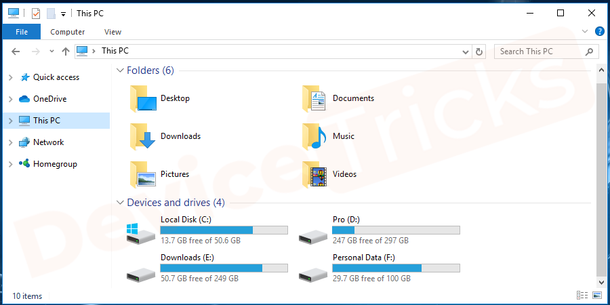The width and height of the screenshot is (610, 305).
Task: Expand the ribbon using the chevron
Action: click(x=585, y=31)
